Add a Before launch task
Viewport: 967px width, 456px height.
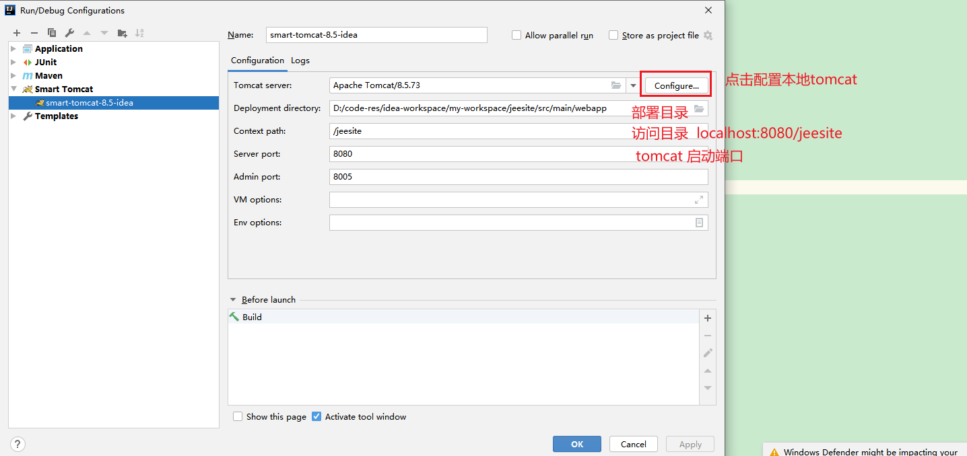(708, 318)
